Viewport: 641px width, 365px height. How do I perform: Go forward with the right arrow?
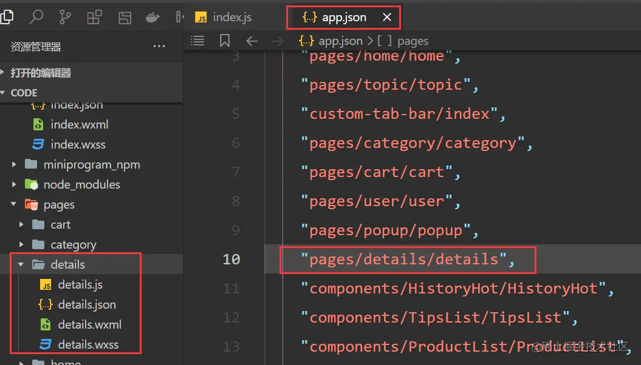[x=278, y=41]
